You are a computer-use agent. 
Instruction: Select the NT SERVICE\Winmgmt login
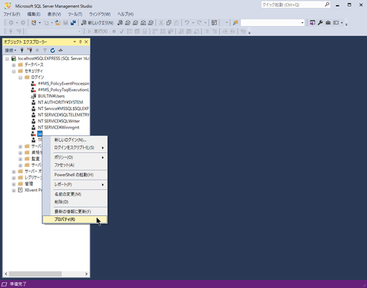(59, 128)
